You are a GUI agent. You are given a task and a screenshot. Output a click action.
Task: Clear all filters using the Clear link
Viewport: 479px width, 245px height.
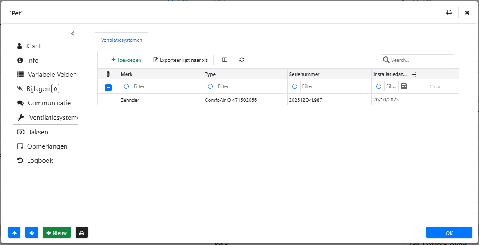pyautogui.click(x=435, y=87)
